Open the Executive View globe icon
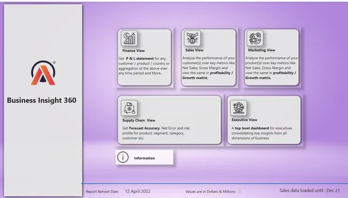The height and width of the screenshot is (198, 348). pos(239,108)
